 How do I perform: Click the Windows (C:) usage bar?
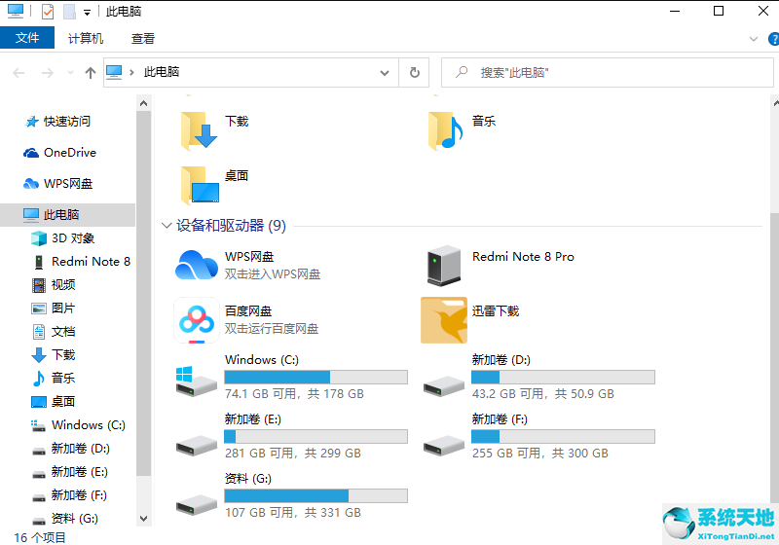pos(315,378)
